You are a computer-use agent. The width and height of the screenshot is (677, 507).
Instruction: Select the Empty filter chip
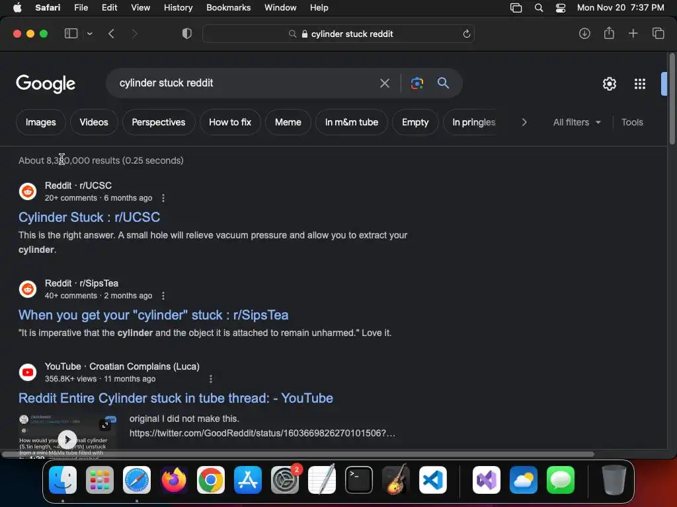click(415, 122)
